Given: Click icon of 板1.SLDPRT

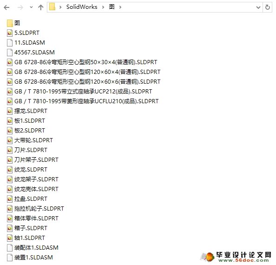Looking at the screenshot, I should (x=10, y=121).
